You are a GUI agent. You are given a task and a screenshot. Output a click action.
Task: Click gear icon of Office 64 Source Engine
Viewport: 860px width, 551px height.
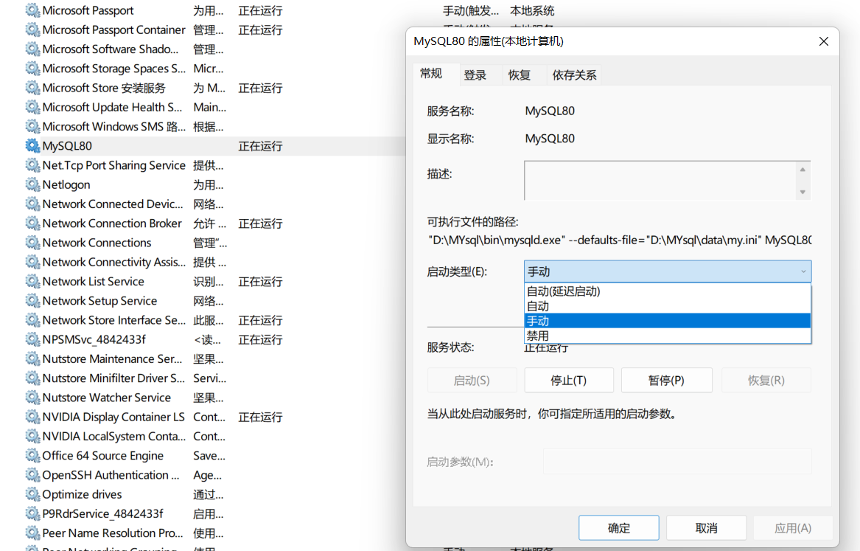tap(33, 456)
